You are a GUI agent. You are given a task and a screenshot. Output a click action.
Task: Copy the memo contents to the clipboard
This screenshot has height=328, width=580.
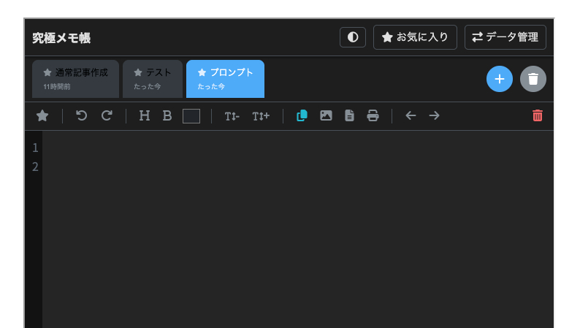tap(302, 115)
